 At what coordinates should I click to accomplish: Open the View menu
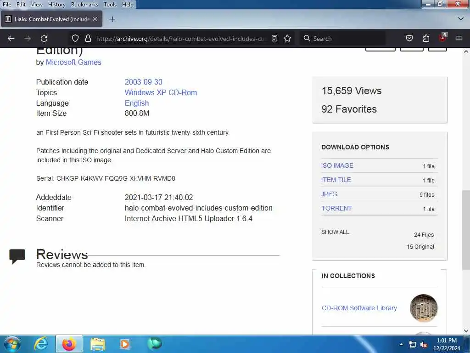coord(37,5)
